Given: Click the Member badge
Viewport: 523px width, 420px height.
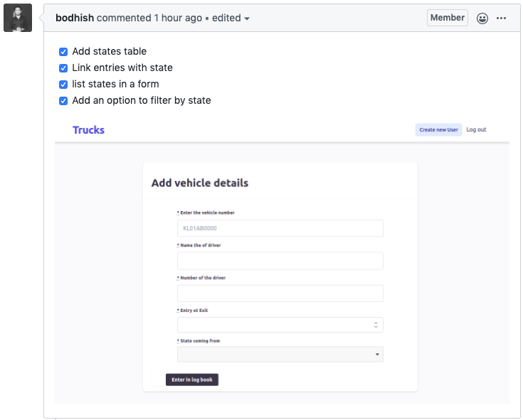Looking at the screenshot, I should coord(447,18).
